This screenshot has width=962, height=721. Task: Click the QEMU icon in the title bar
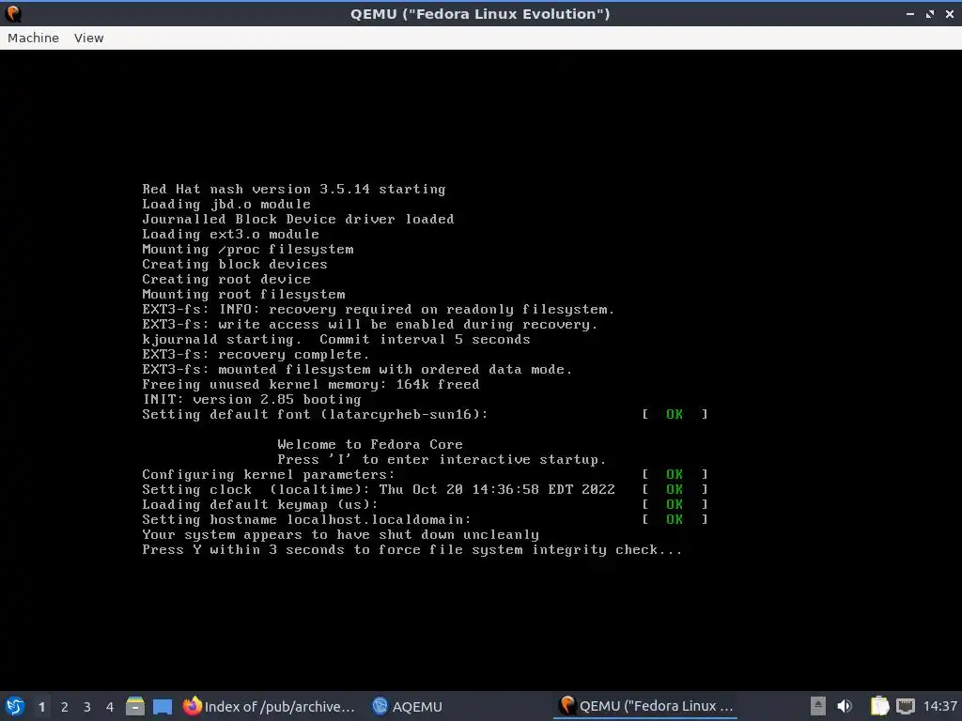(13, 13)
